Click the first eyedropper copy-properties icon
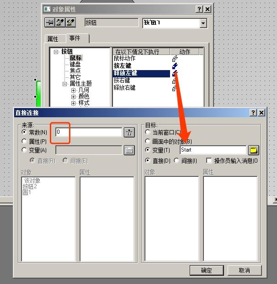Screen dimensions: 277x284 [x=60, y=22]
